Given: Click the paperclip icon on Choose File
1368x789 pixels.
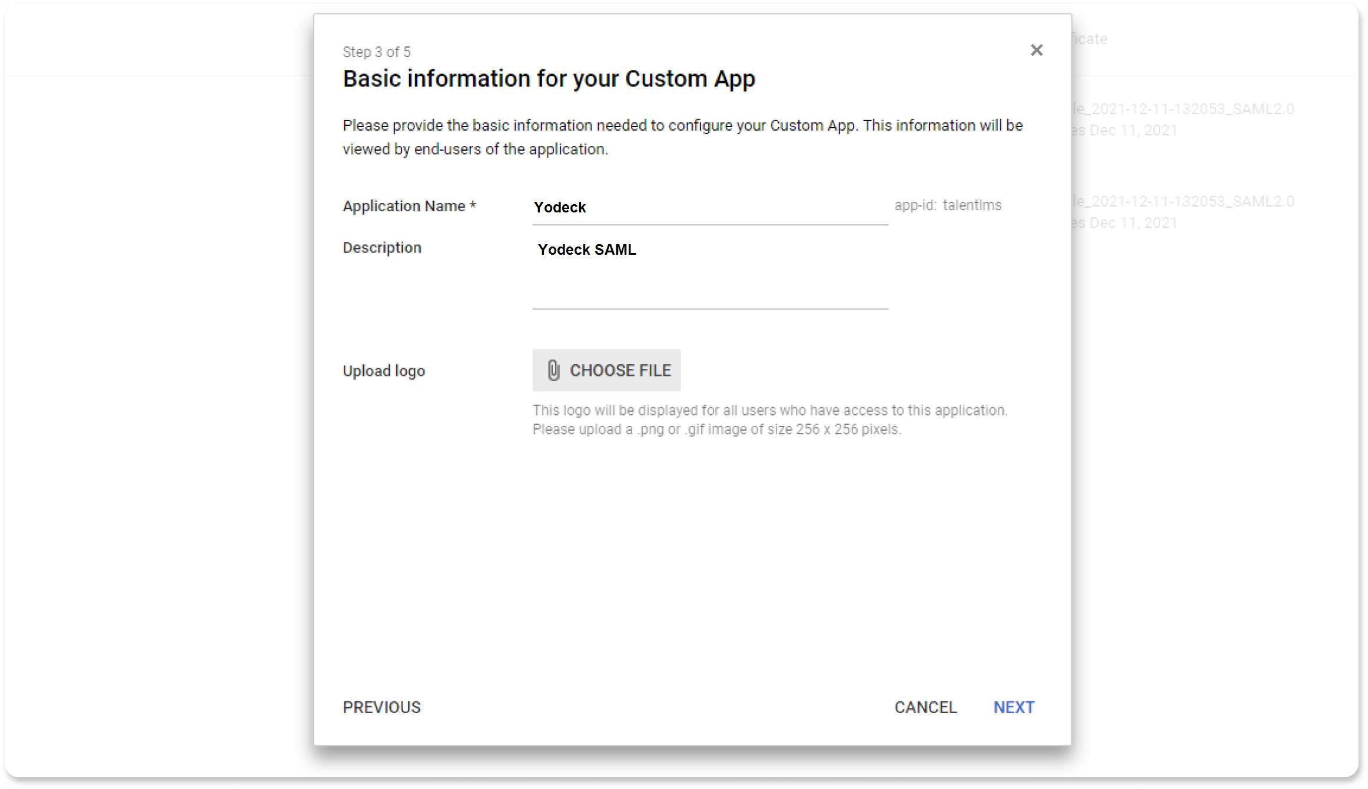Looking at the screenshot, I should [553, 370].
